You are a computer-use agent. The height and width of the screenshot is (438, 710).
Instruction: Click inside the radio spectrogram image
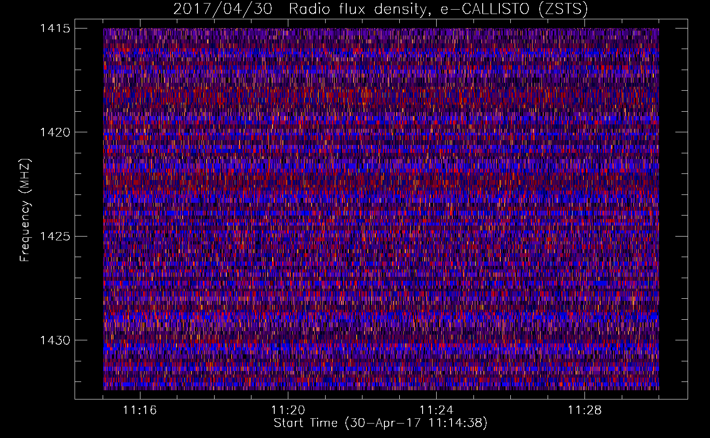click(381, 209)
